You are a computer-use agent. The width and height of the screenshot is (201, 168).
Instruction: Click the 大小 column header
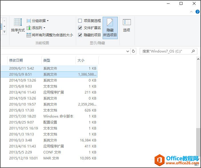[81, 60]
